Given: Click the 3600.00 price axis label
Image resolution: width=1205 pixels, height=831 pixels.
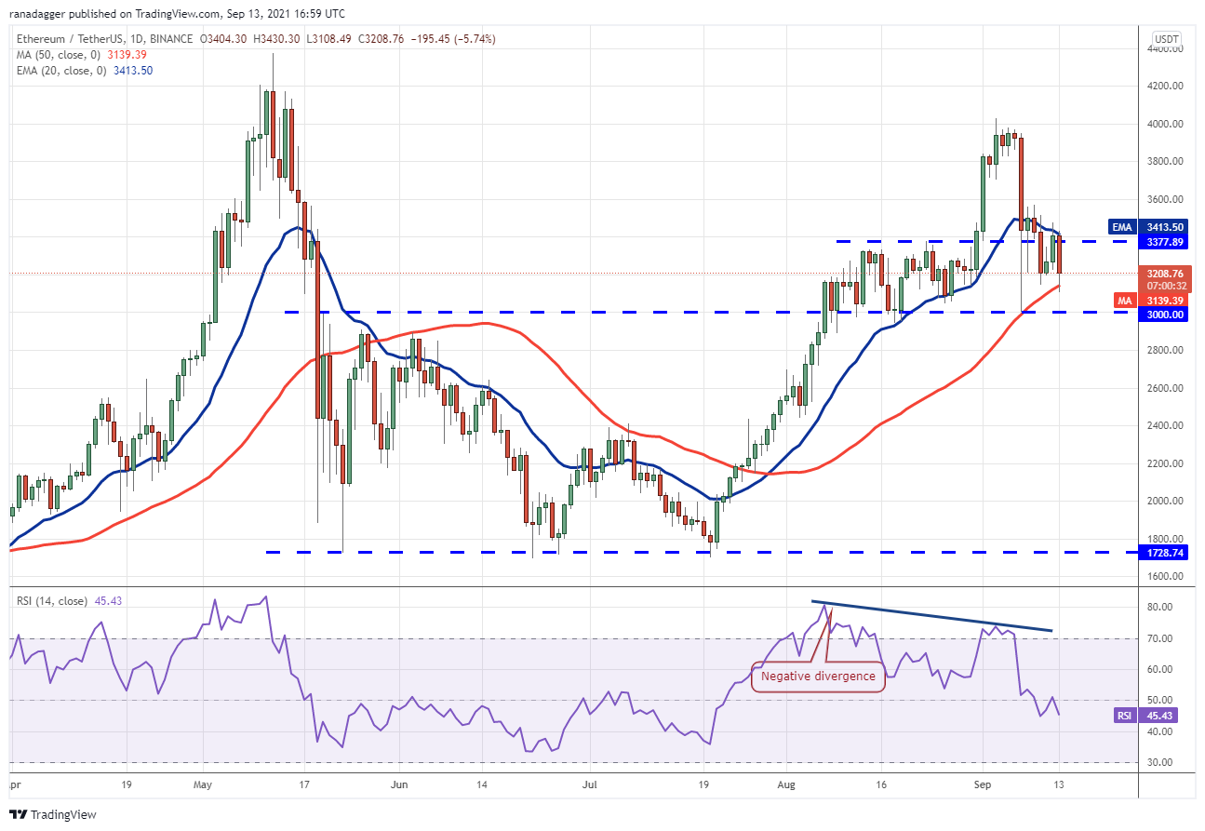Looking at the screenshot, I should 1164,199.
